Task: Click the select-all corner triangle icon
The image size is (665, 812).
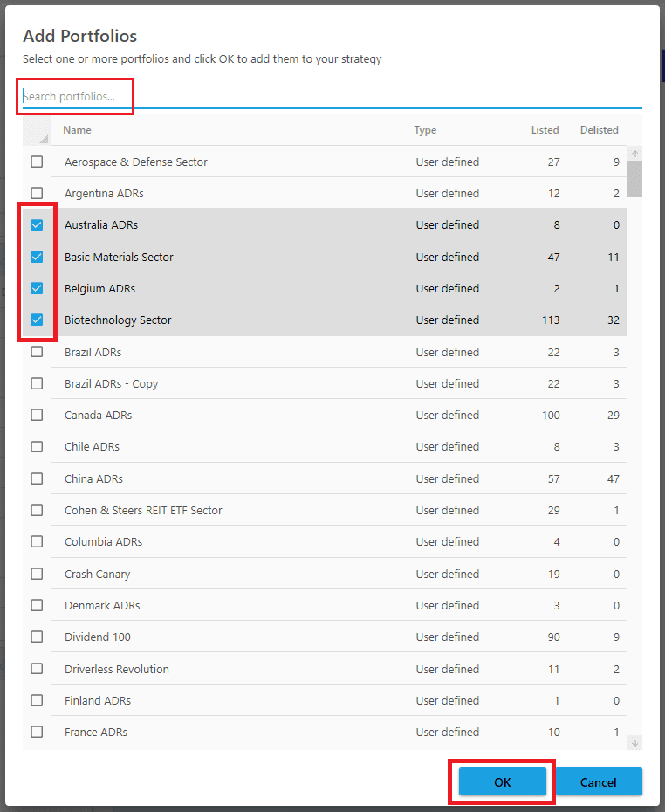Action: pyautogui.click(x=42, y=138)
